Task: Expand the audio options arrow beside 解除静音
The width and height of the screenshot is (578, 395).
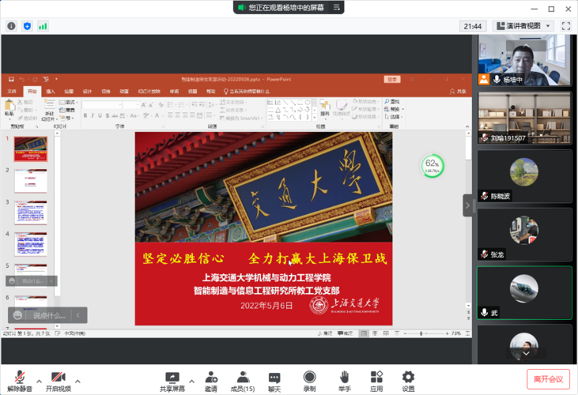Action: 39,381
